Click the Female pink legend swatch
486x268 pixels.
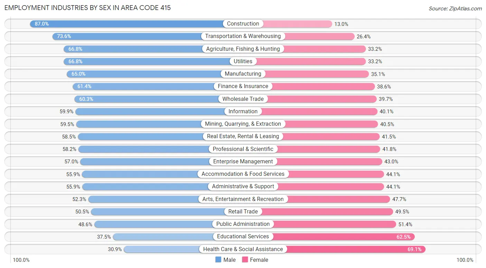pyautogui.click(x=245, y=260)
